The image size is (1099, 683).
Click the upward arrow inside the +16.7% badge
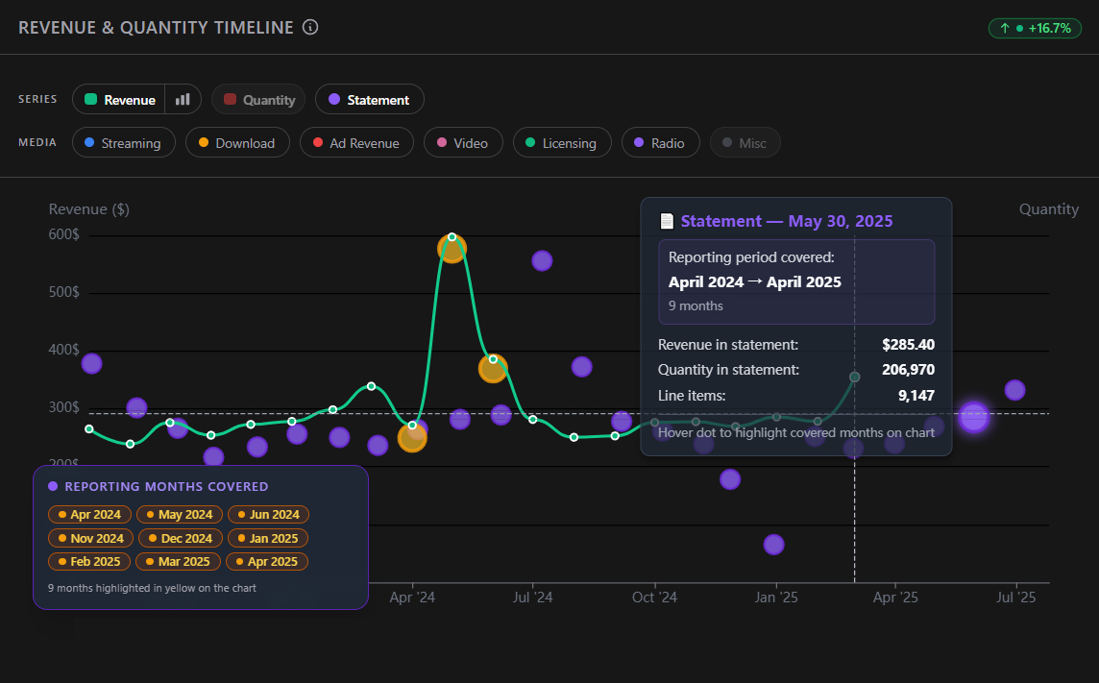click(1005, 28)
